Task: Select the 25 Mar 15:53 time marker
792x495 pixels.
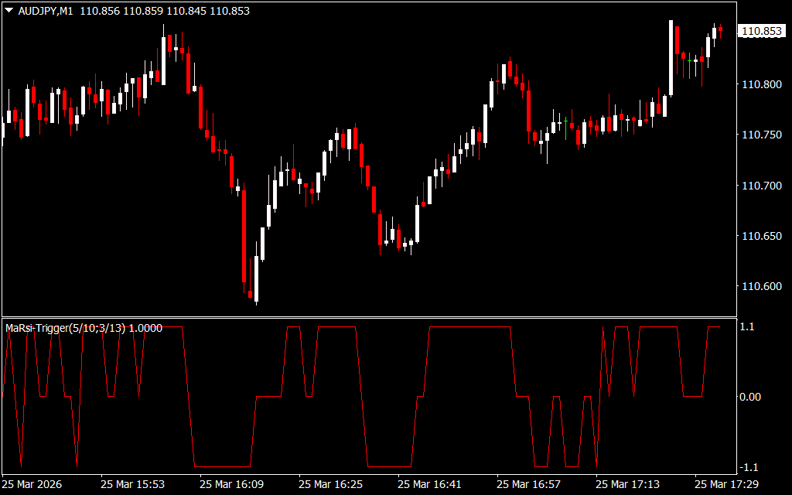Action: 133,484
